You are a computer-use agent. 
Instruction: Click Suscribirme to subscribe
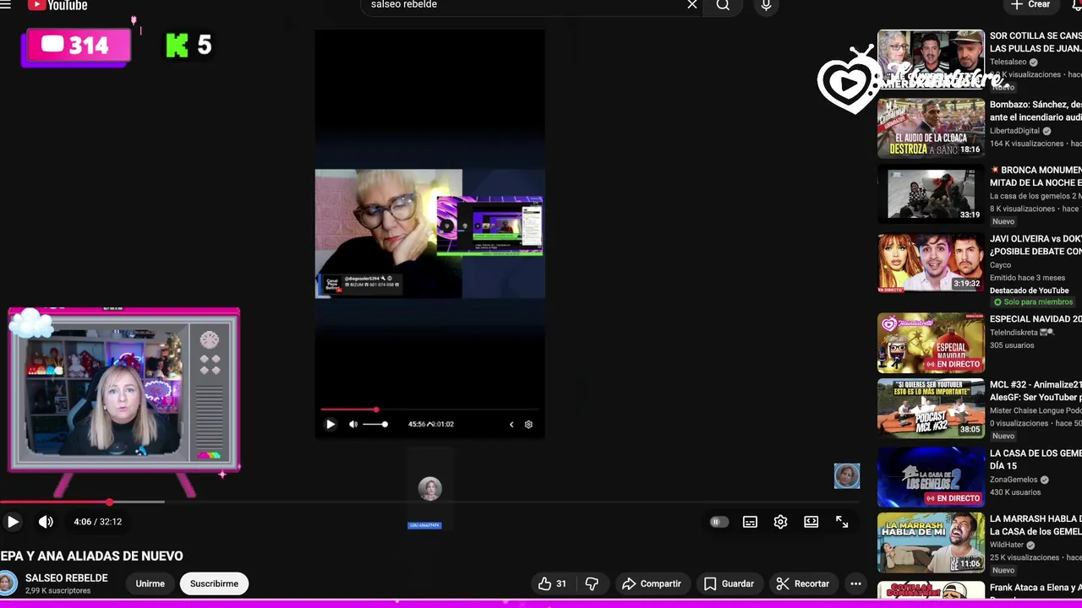click(214, 584)
